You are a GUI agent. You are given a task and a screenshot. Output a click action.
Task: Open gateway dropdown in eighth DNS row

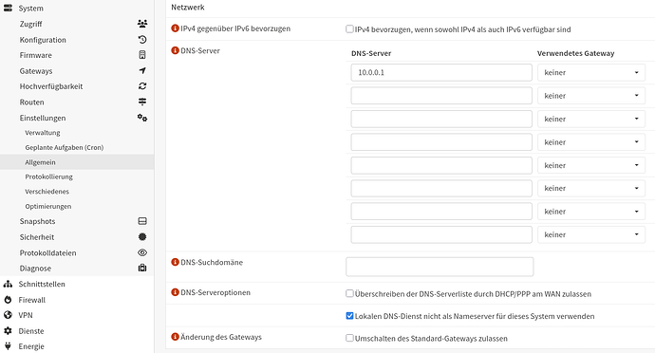tap(591, 234)
